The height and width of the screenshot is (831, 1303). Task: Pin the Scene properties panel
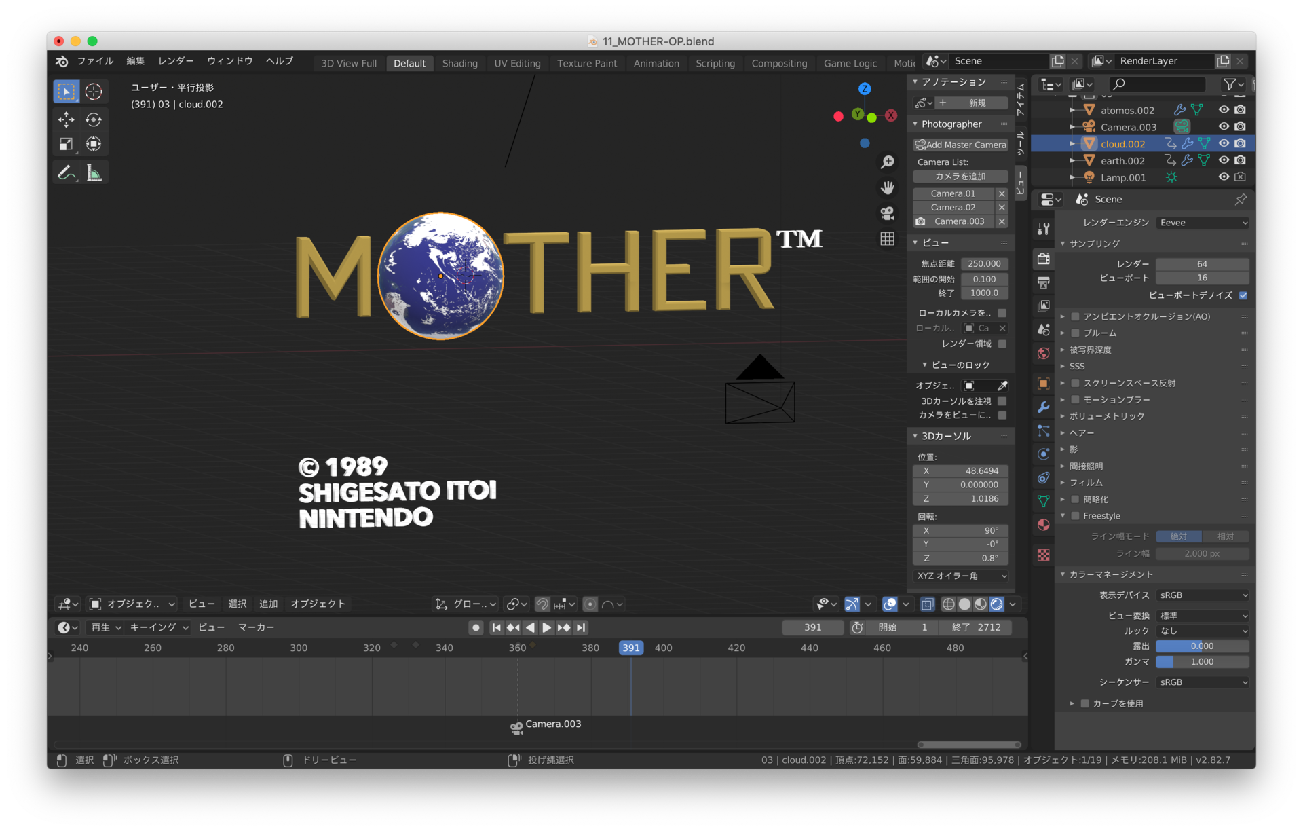point(1241,199)
